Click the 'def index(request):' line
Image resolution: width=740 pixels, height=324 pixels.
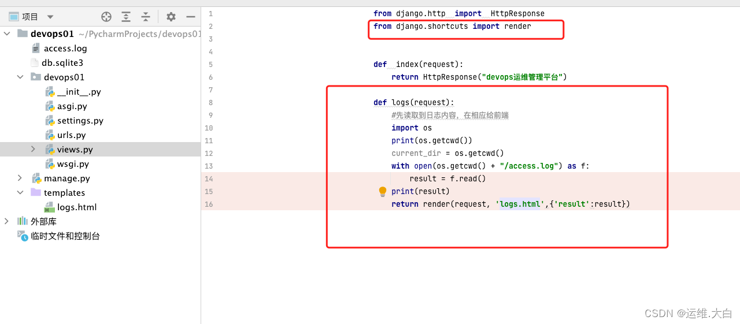418,64
